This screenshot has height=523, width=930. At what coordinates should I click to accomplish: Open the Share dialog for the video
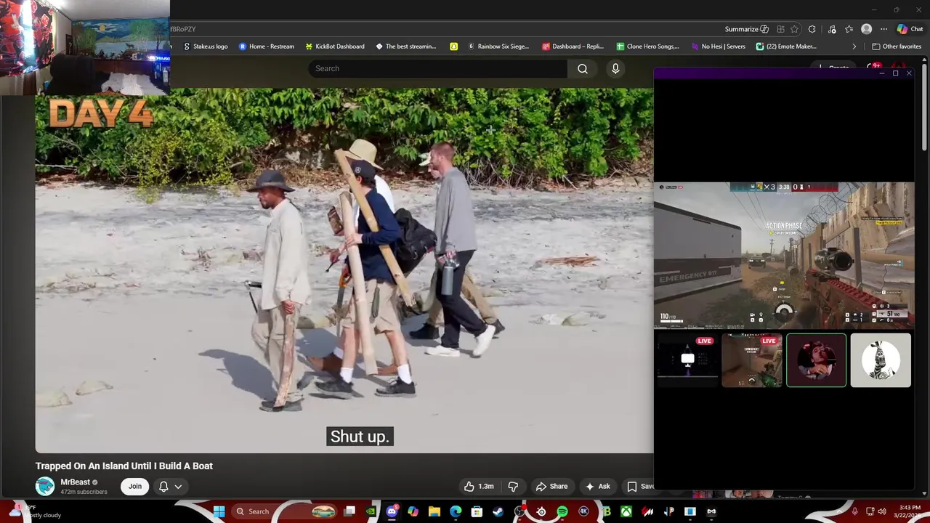tap(551, 487)
